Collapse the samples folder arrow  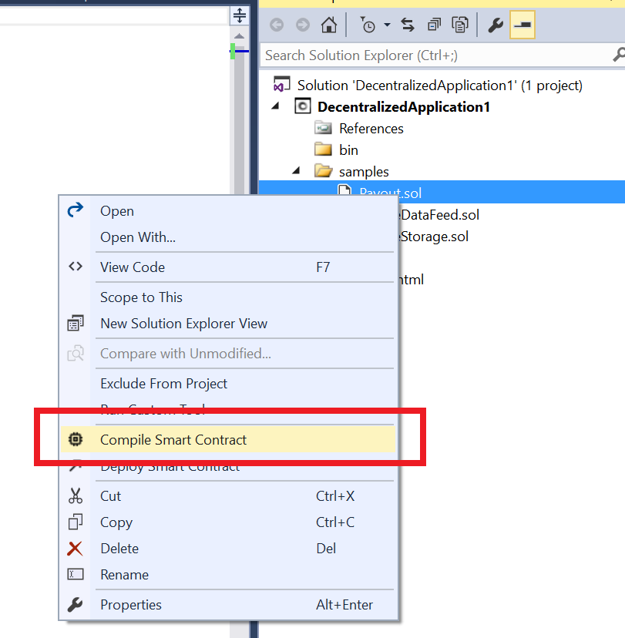click(297, 171)
